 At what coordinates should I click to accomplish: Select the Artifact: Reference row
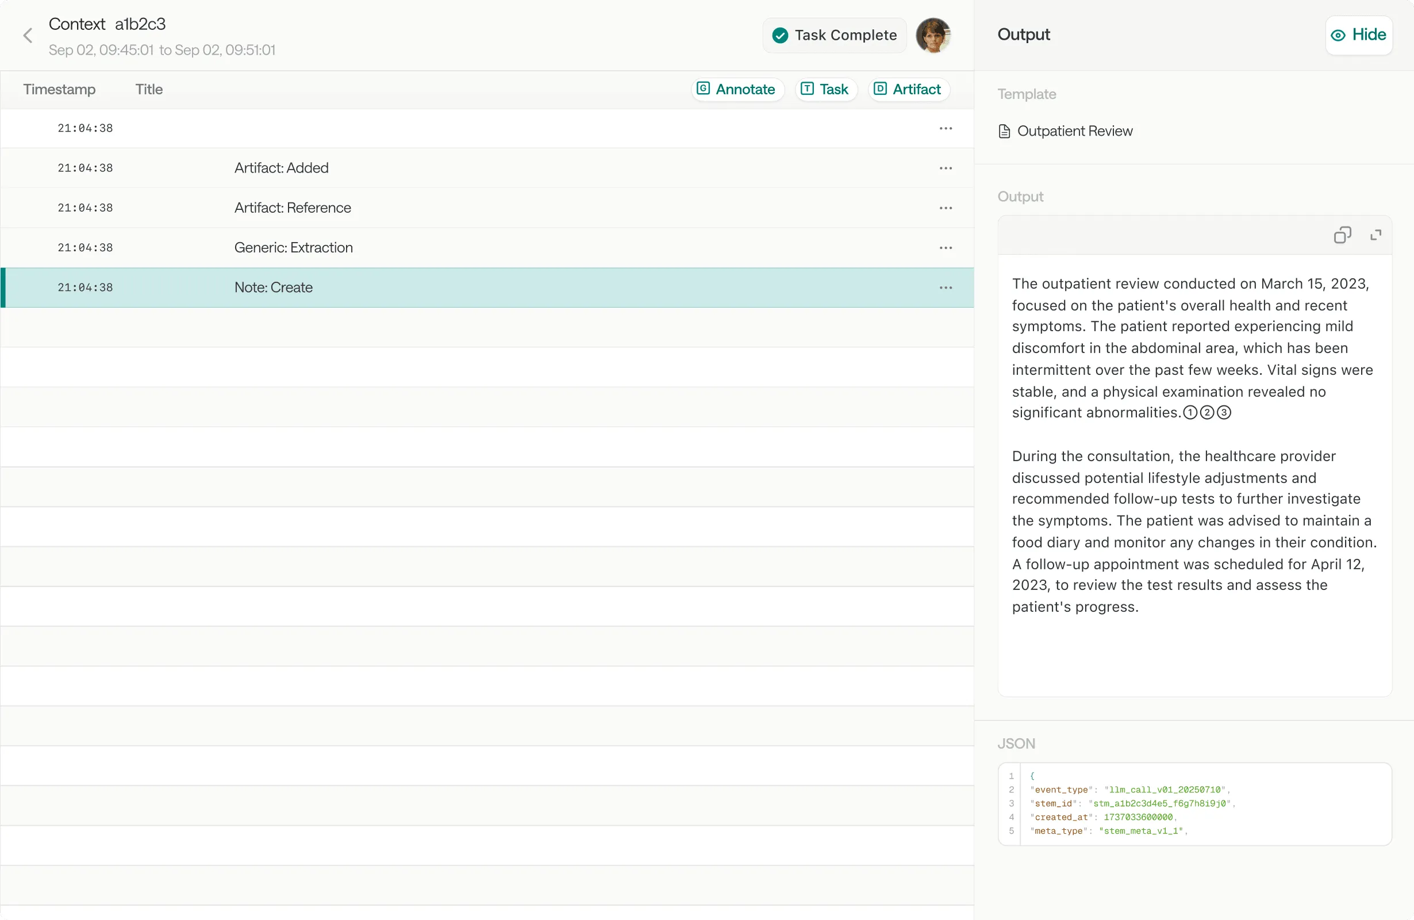487,208
